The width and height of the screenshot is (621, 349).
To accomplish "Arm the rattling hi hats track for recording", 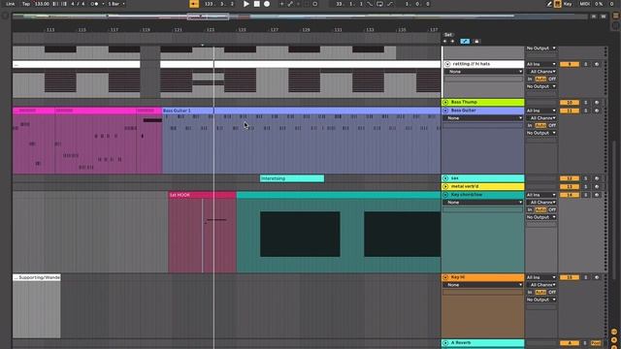I will tap(597, 64).
